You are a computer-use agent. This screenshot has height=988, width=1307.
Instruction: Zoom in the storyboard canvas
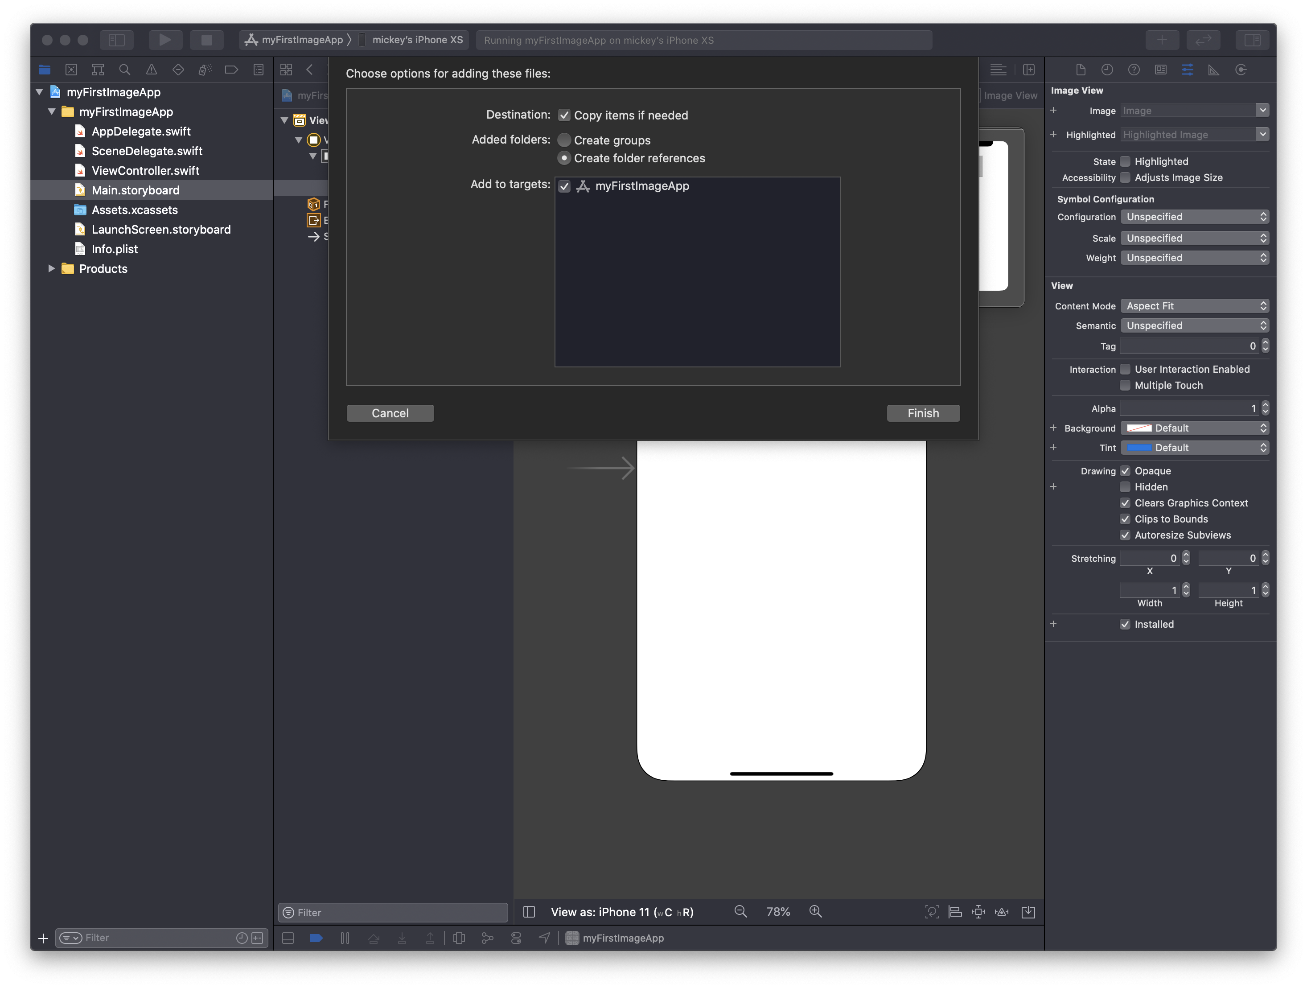pyautogui.click(x=815, y=912)
